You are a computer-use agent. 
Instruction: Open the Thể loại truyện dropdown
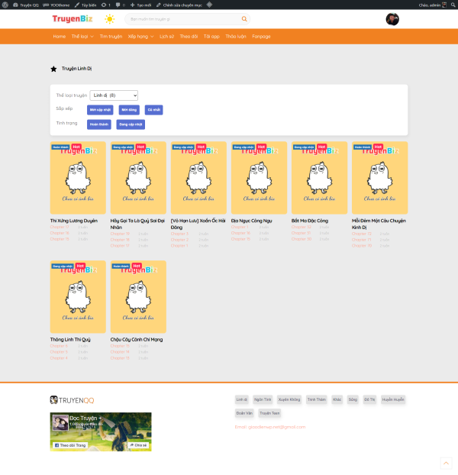pos(114,95)
